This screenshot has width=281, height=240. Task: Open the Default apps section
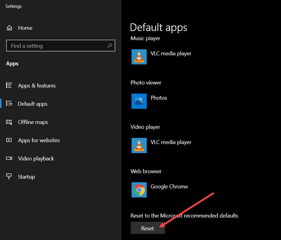coord(33,104)
